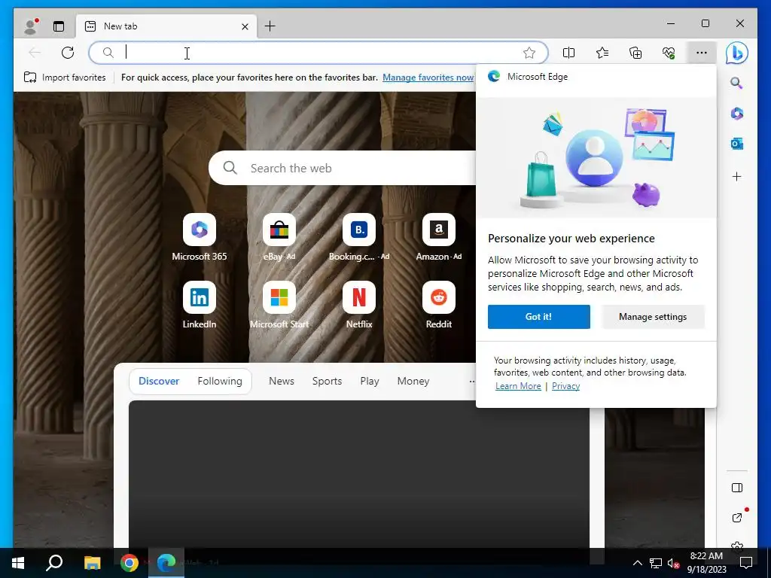Open the notifications action center

(x=746, y=563)
